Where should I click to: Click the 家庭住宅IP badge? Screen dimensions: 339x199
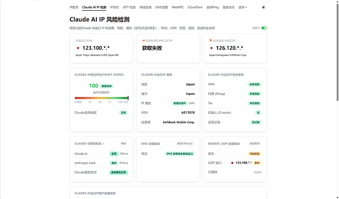pyautogui.click(x=180, y=103)
